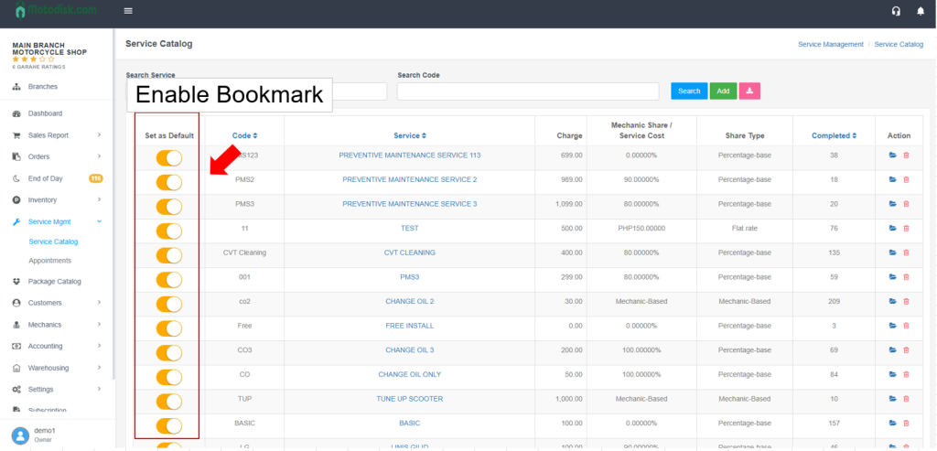
Task: Toggle the hamburger menu in top bar
Action: (128, 11)
